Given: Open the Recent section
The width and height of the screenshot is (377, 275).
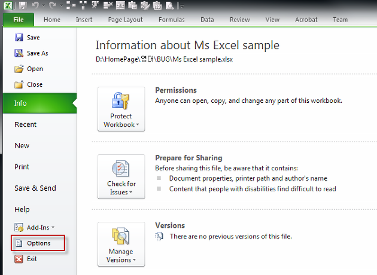Looking at the screenshot, I should click(x=26, y=124).
